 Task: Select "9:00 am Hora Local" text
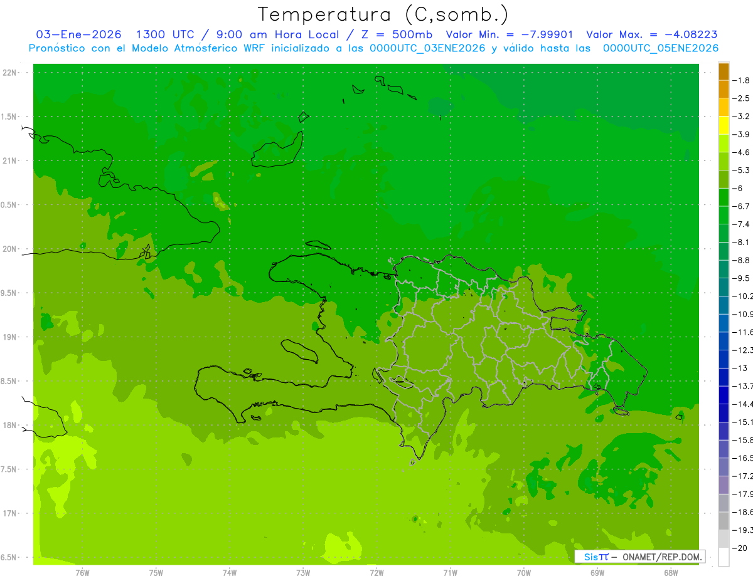point(278,34)
